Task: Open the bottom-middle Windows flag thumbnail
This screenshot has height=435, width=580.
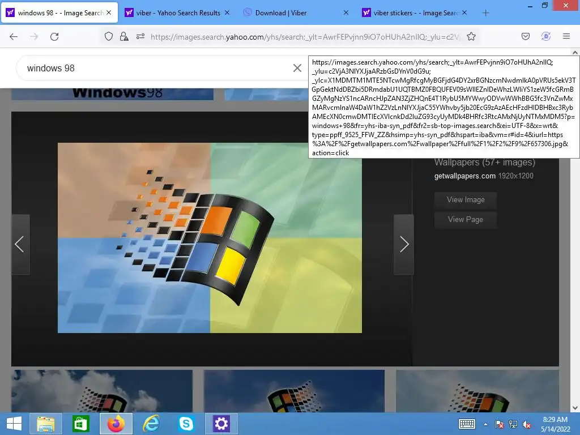Action: 294,391
